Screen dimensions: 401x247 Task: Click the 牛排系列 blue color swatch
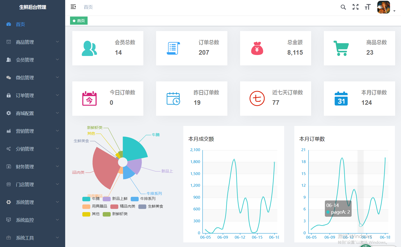point(134,199)
